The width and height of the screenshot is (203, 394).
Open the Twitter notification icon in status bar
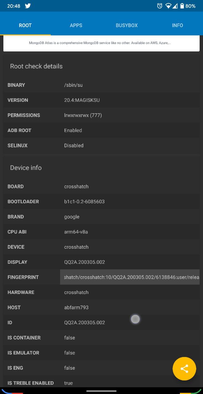[x=28, y=6]
